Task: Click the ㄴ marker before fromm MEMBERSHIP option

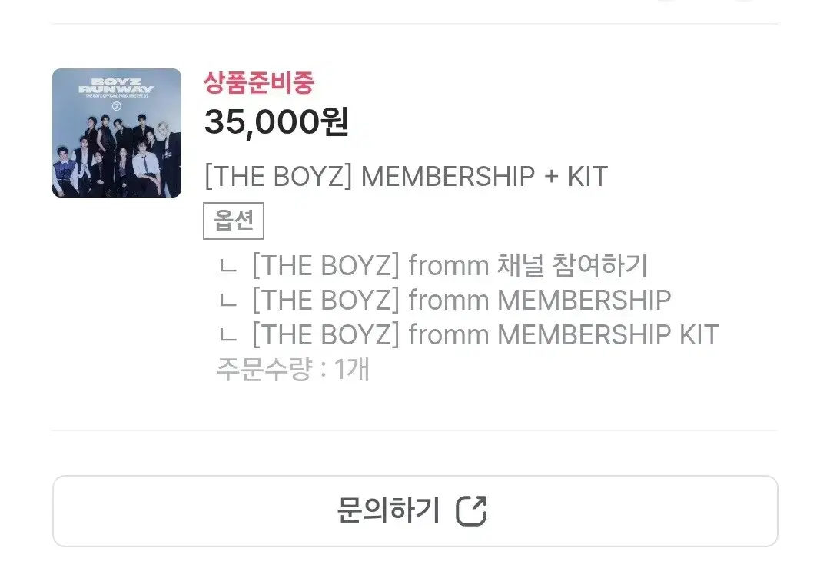Action: click(227, 301)
